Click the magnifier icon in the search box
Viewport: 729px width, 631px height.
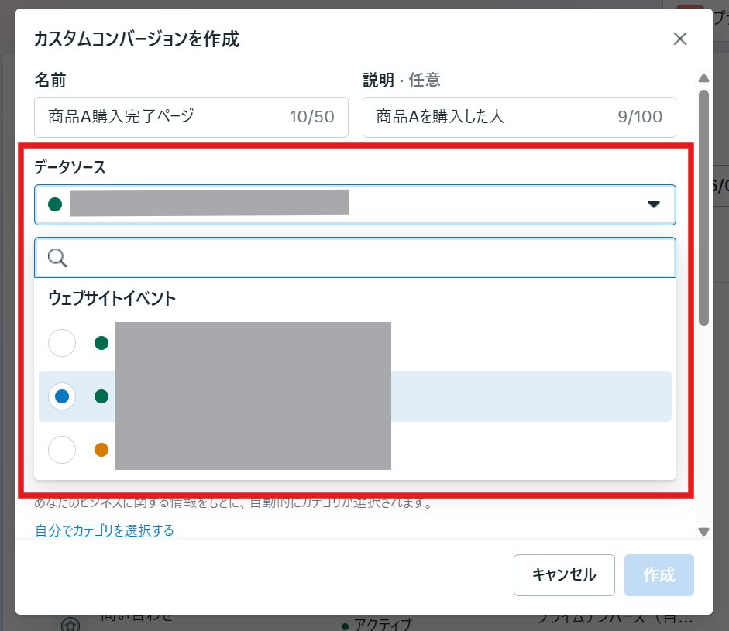click(x=57, y=258)
